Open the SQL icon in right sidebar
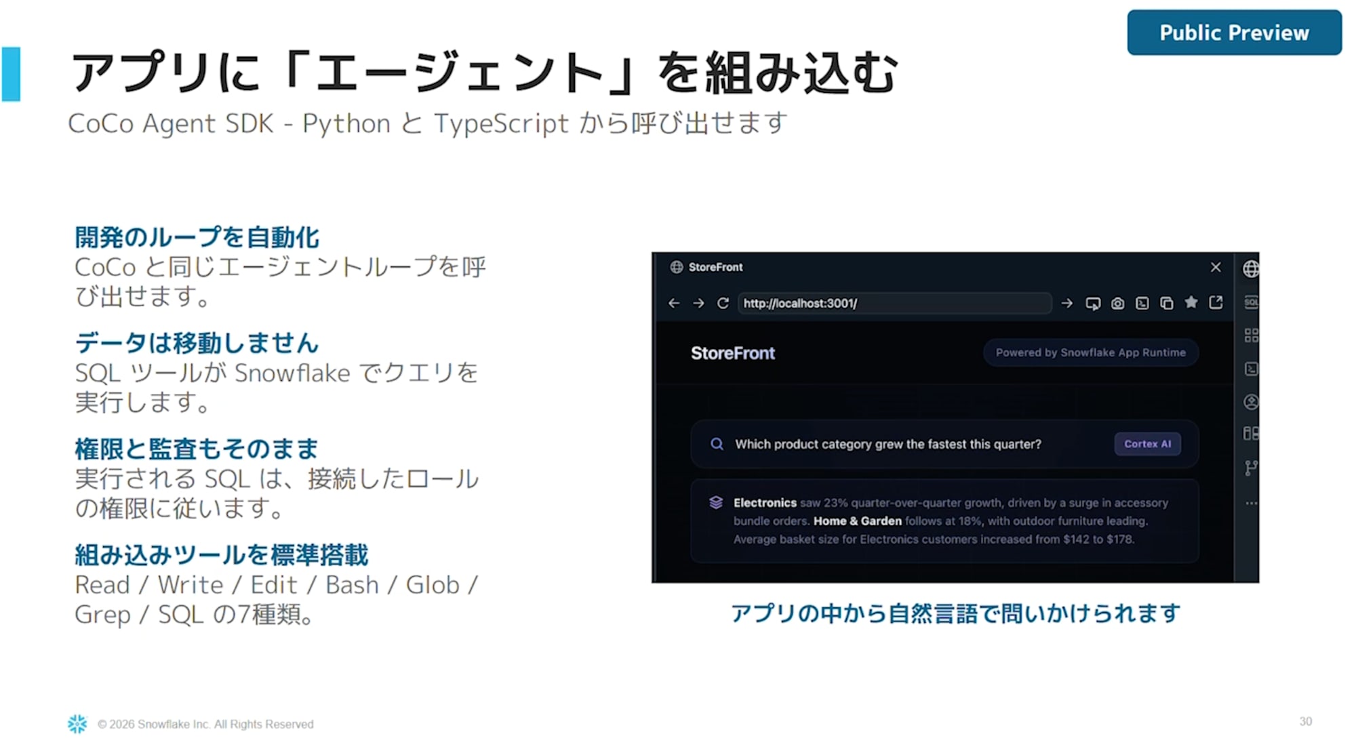Image resolution: width=1356 pixels, height=753 pixels. (1252, 302)
